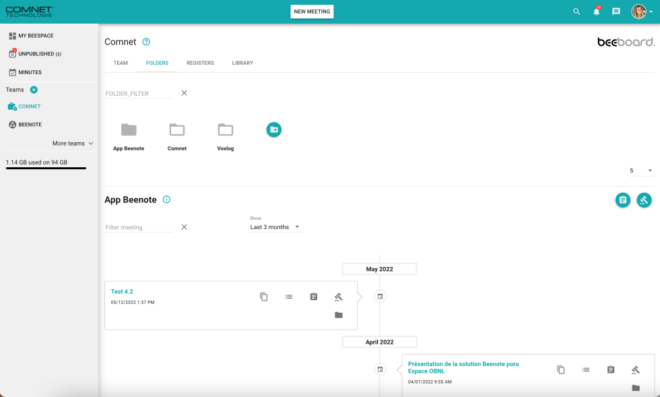660x397 pixels.
Task: Expand More teams in the sidebar
Action: [x=71, y=143]
